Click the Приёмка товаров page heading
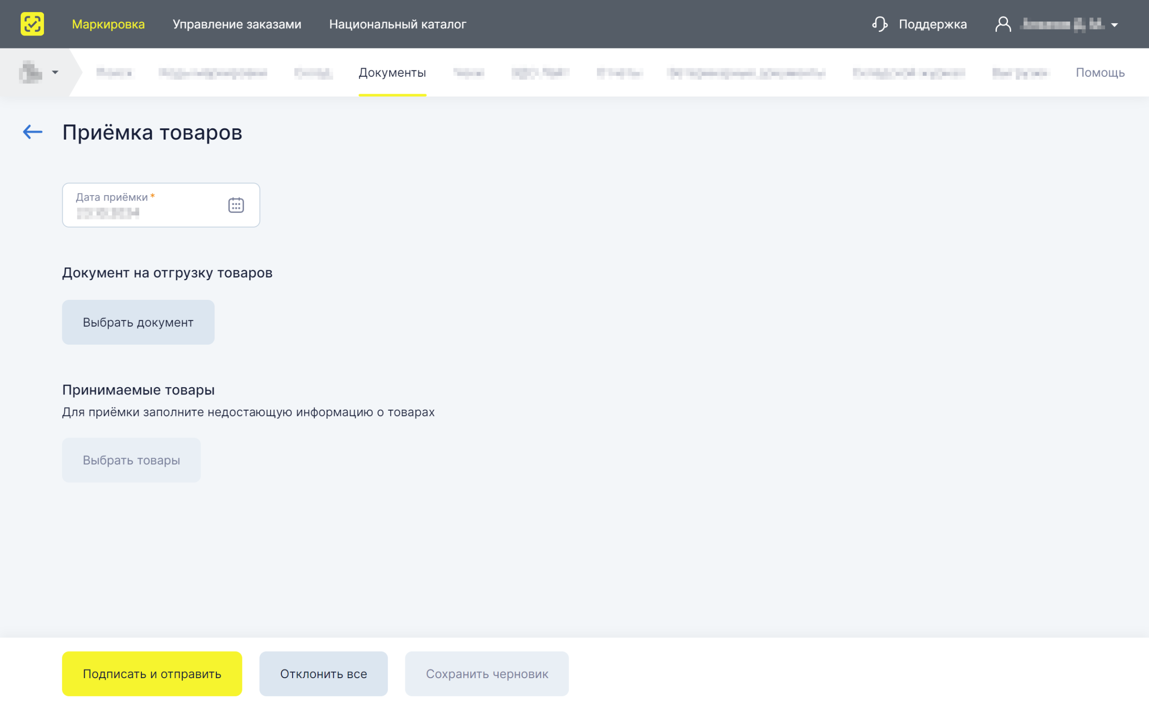Viewport: 1149px width, 710px height. (152, 132)
